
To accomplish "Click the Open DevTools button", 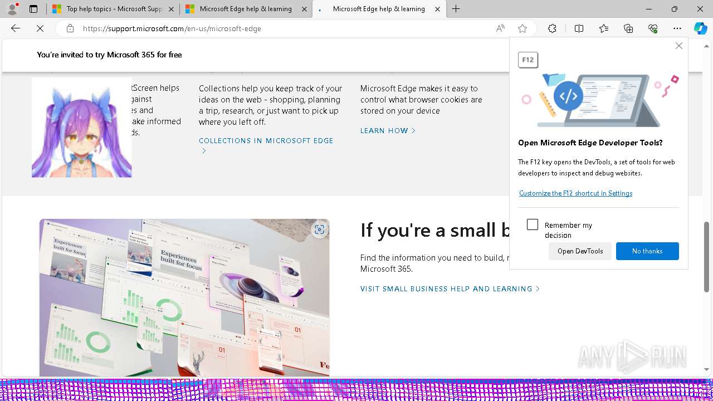I will (x=580, y=251).
